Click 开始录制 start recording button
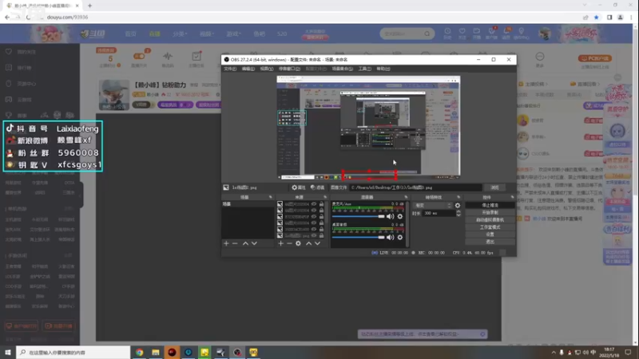Viewport: 639px width, 359px height. tap(490, 212)
